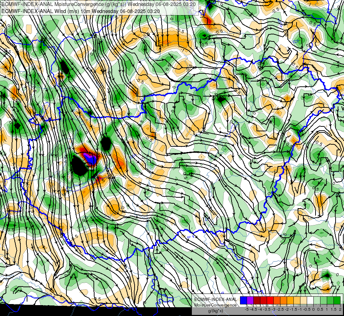Click the -2.5 tick label in the legend
This screenshot has height=316, width=344.
280,309
